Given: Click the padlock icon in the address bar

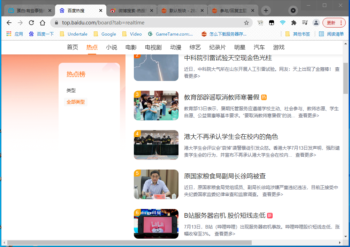Looking at the screenshot, I should [x=56, y=22].
